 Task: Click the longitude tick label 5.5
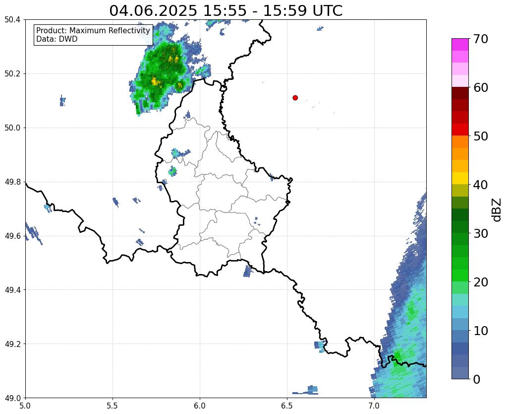(x=113, y=406)
